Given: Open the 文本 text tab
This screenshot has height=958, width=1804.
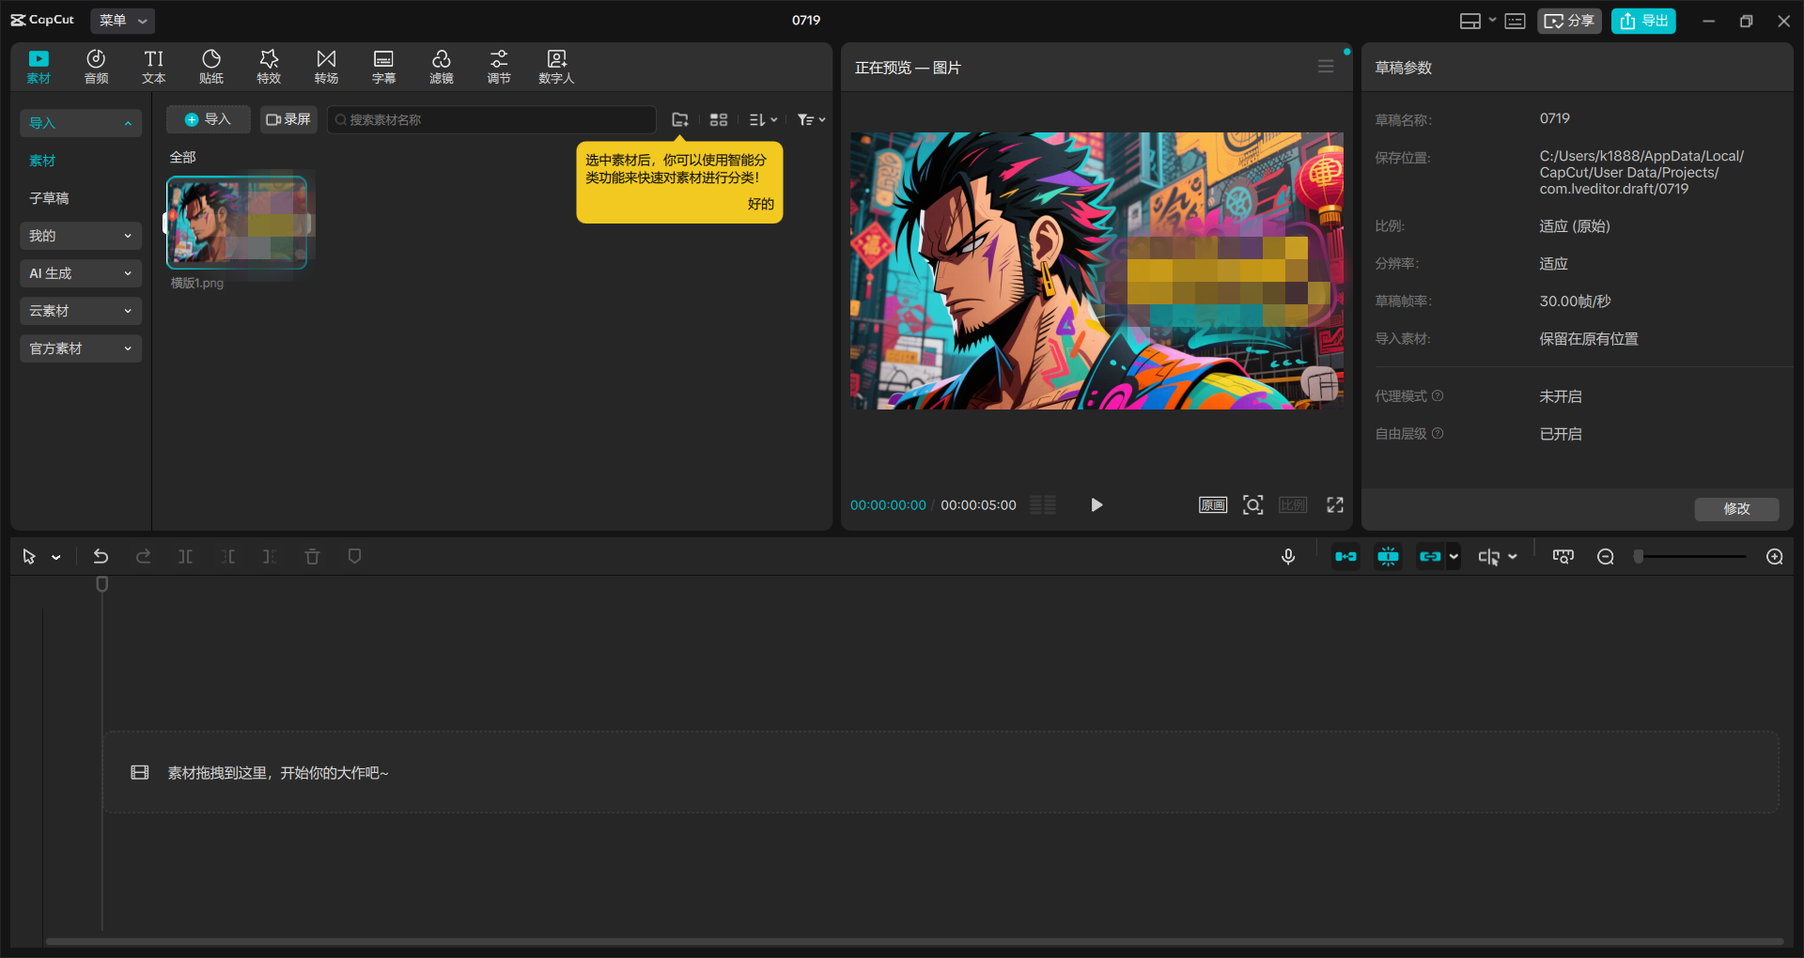Looking at the screenshot, I should pyautogui.click(x=154, y=67).
